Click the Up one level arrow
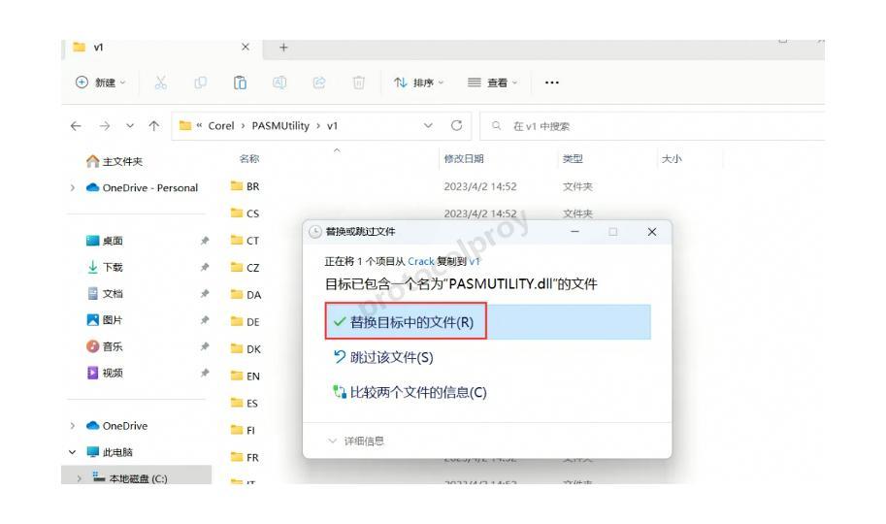This screenshot has width=886, height=524. [x=153, y=126]
